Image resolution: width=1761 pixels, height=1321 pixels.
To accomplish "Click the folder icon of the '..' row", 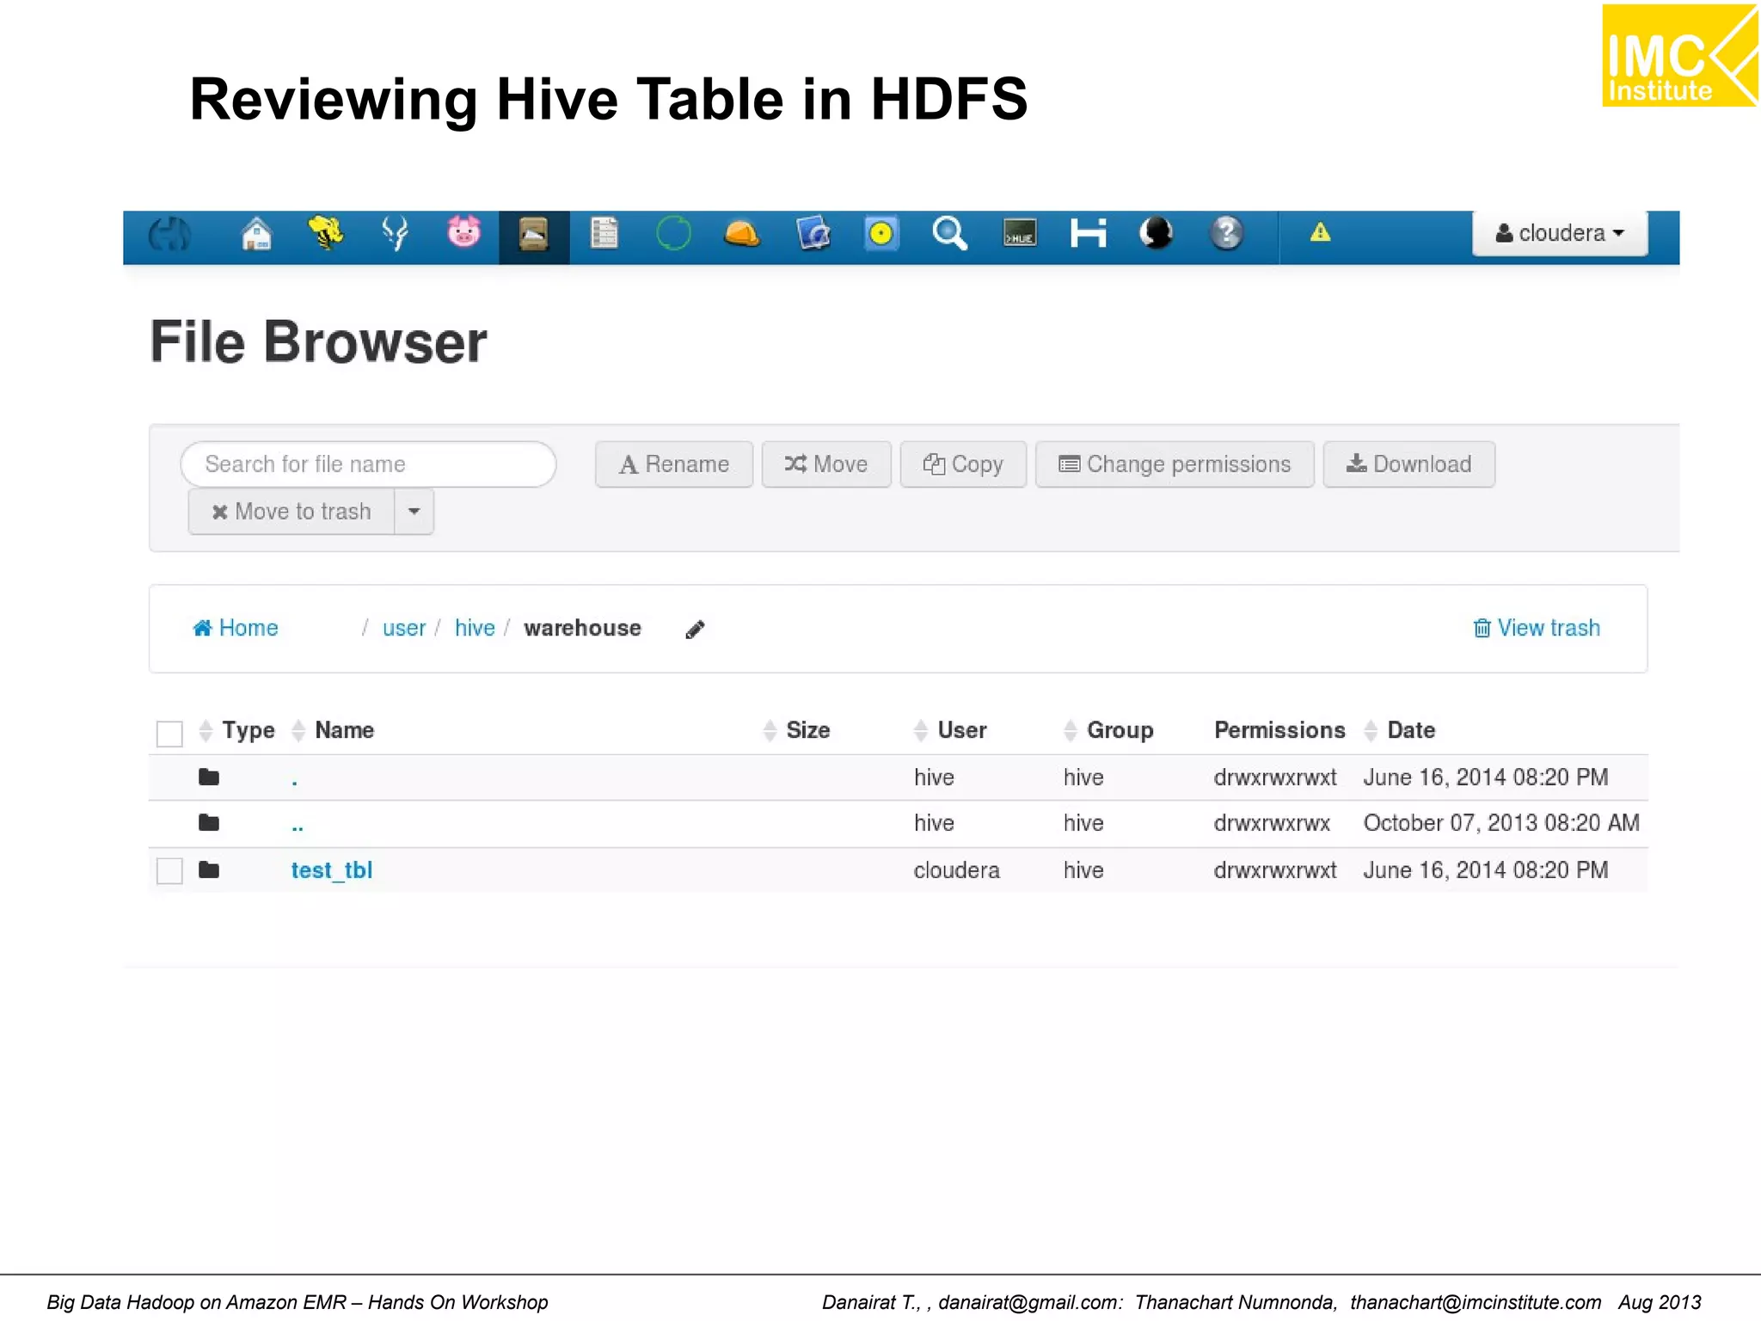I will tap(209, 823).
